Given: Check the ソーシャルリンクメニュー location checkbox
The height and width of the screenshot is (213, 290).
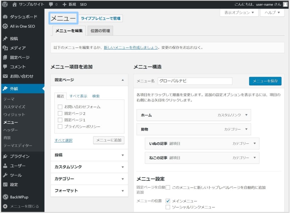Looking at the screenshot, I should pos(168,207).
